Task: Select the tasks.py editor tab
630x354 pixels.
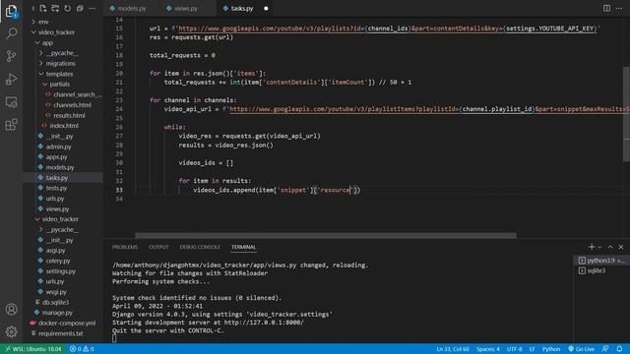Action: pos(242,8)
